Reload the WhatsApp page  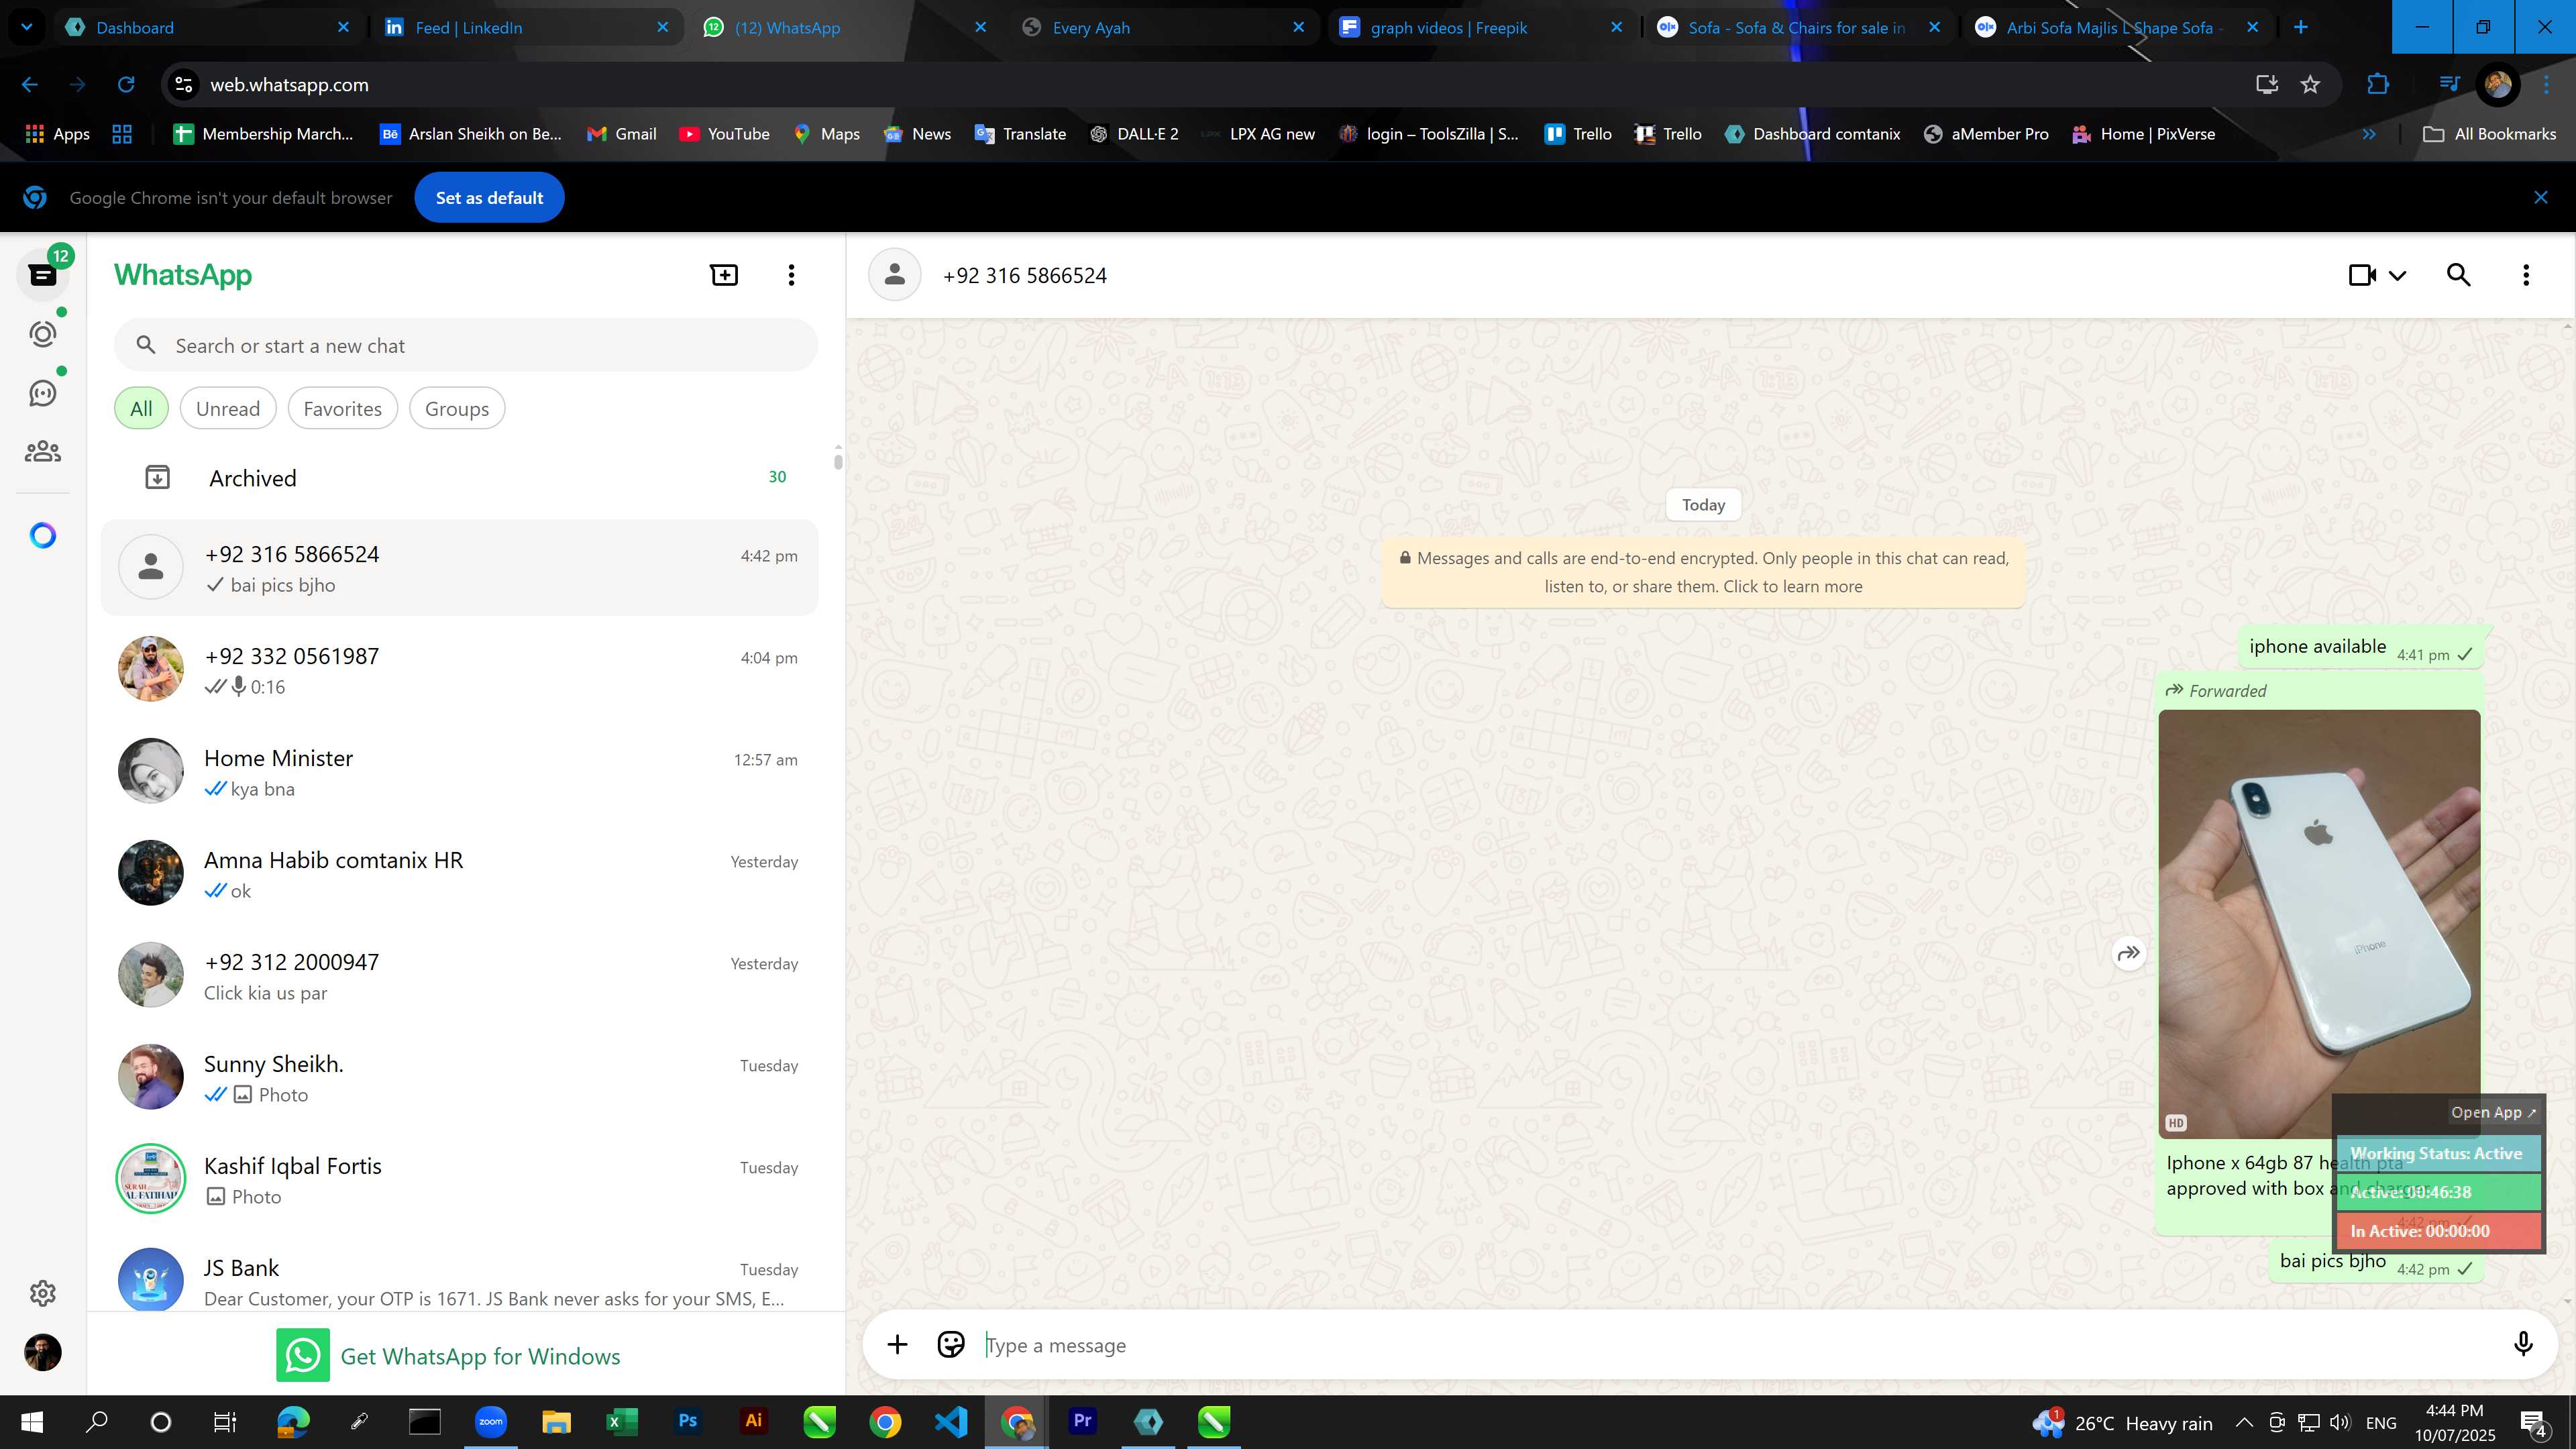point(126,85)
